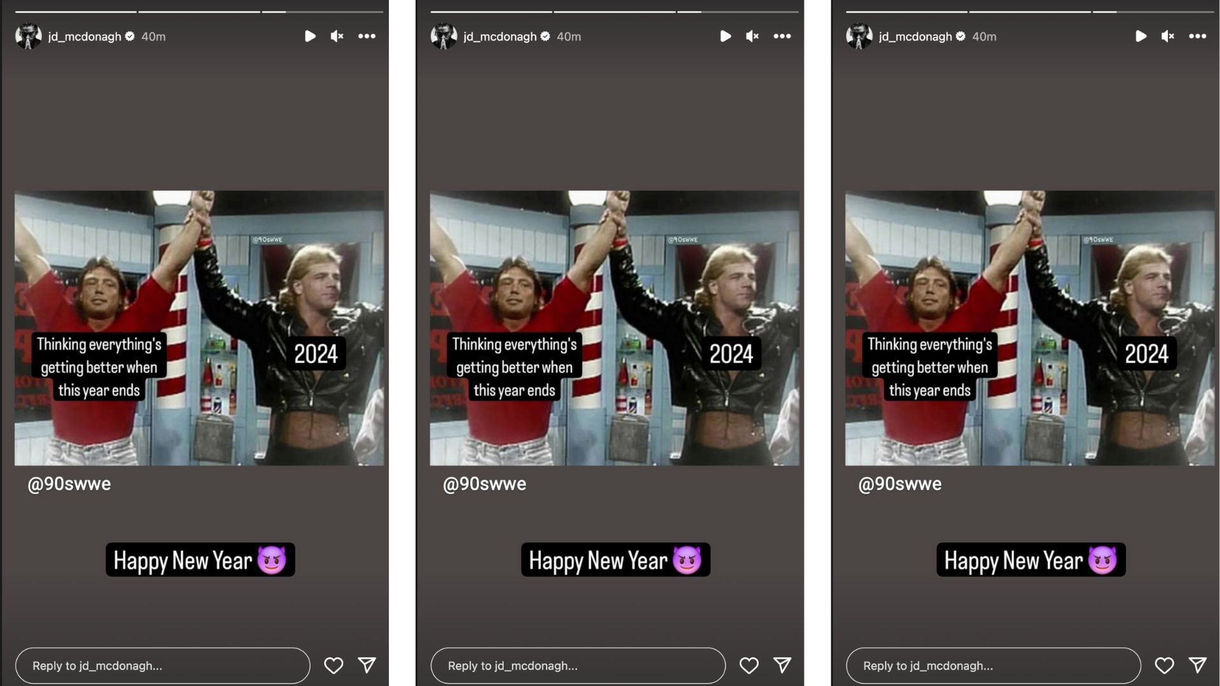Like middle story with heart icon
The height and width of the screenshot is (686, 1220).
[749, 665]
